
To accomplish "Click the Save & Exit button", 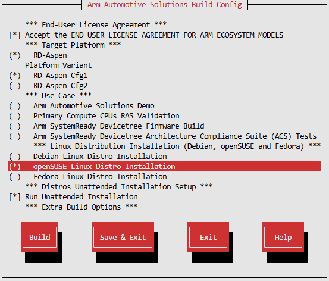I will point(123,238).
